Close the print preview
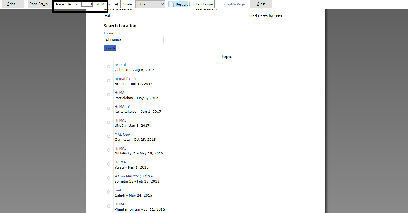 click(x=261, y=4)
